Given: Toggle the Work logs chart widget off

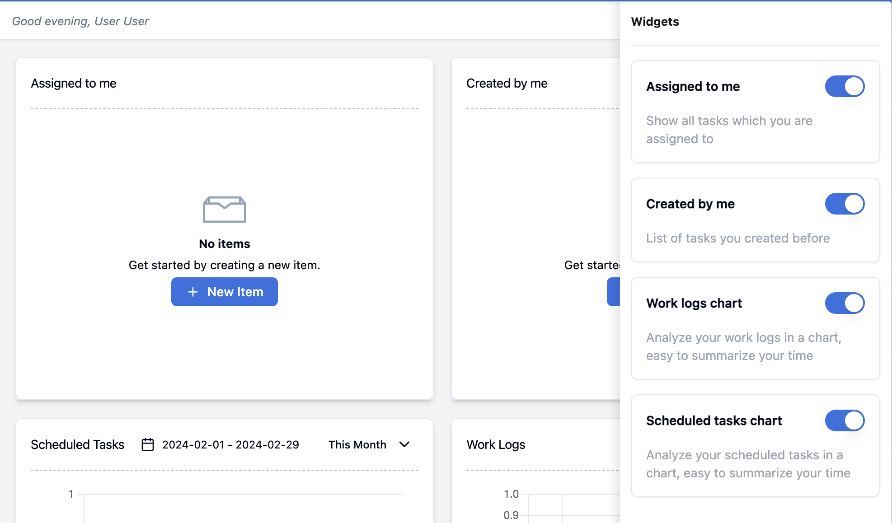Looking at the screenshot, I should point(844,303).
